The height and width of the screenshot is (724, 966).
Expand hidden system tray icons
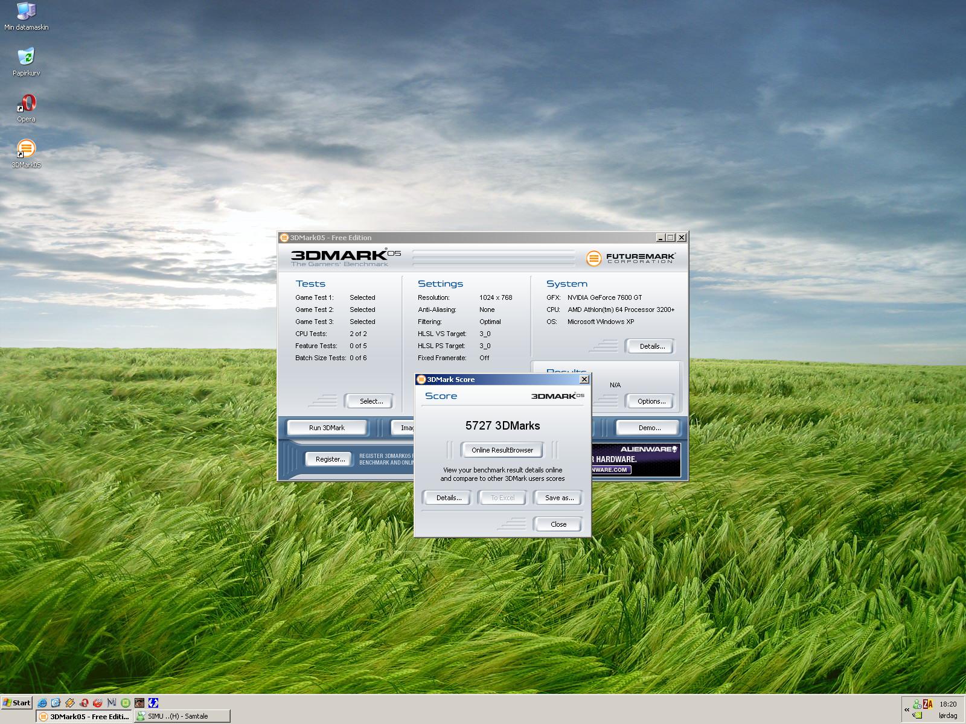pyautogui.click(x=907, y=710)
